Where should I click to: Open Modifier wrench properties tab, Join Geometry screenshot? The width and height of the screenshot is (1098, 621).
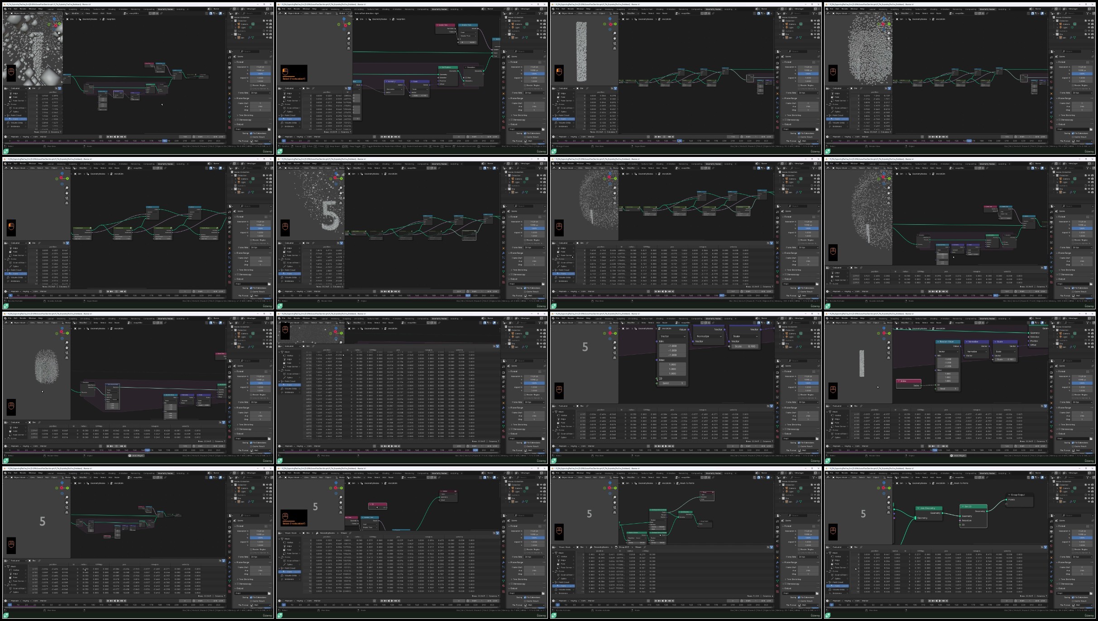1051,562
